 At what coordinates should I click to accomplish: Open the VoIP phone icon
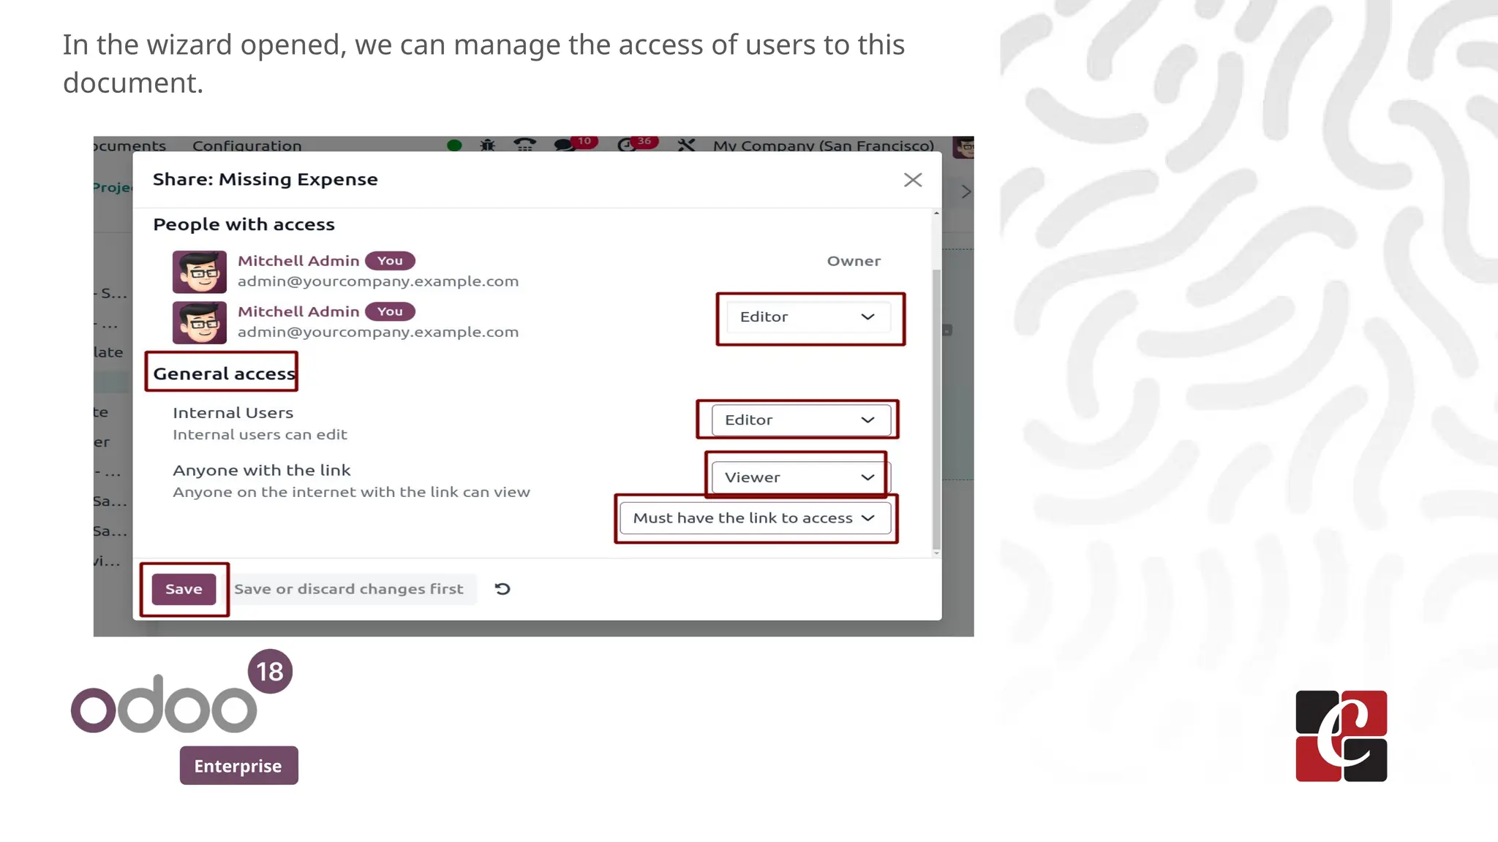pyautogui.click(x=524, y=145)
